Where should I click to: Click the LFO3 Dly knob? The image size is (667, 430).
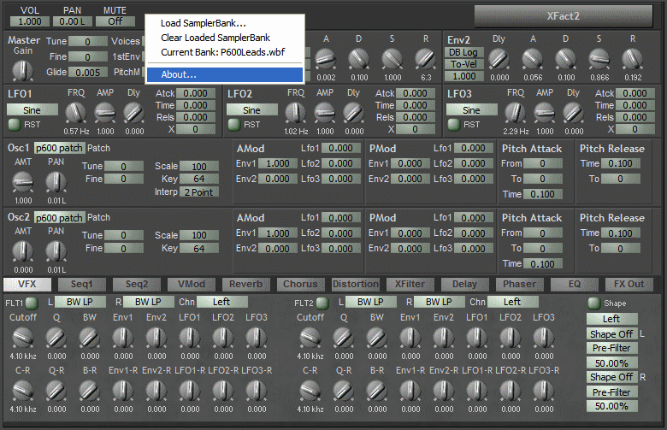tap(574, 113)
